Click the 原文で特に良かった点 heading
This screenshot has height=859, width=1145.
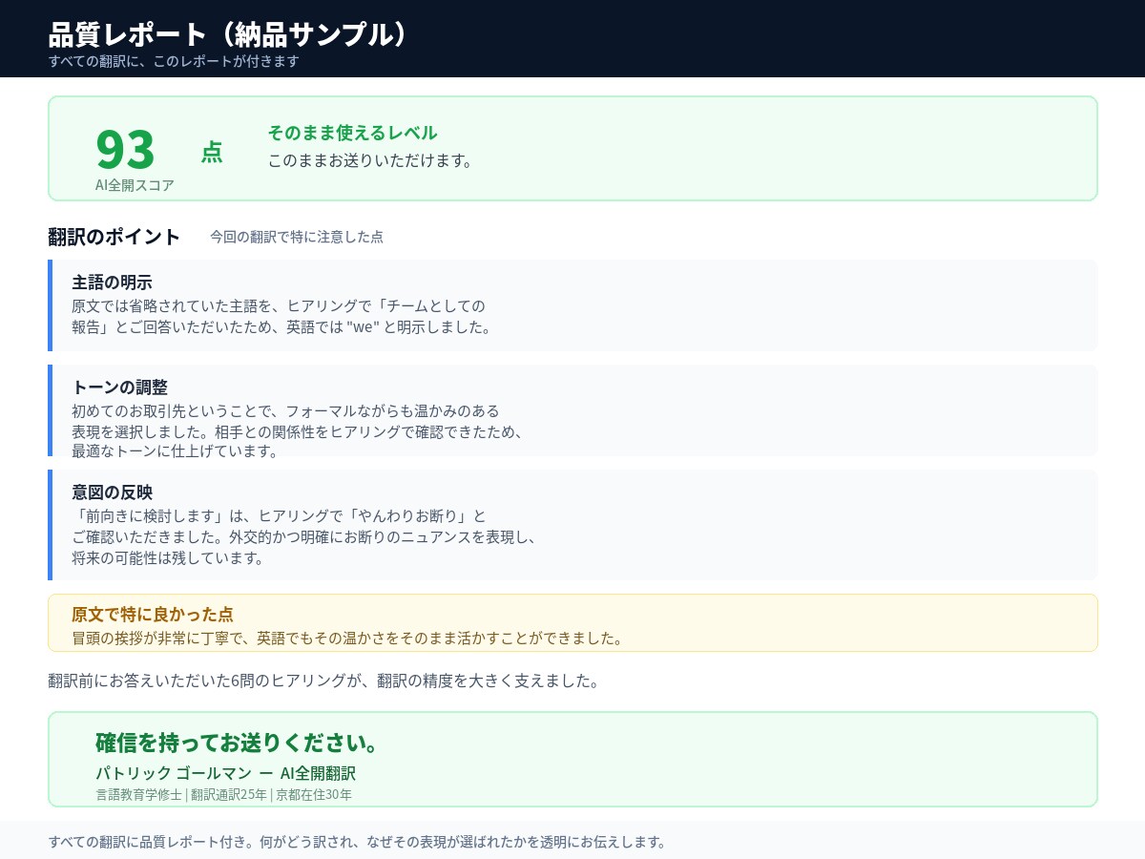[153, 614]
